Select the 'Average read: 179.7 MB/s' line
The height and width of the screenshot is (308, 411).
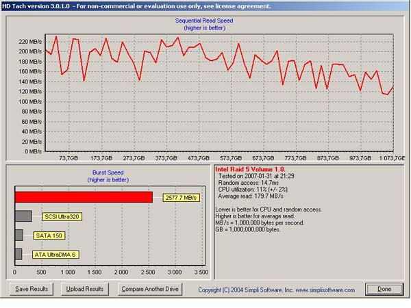[251, 196]
